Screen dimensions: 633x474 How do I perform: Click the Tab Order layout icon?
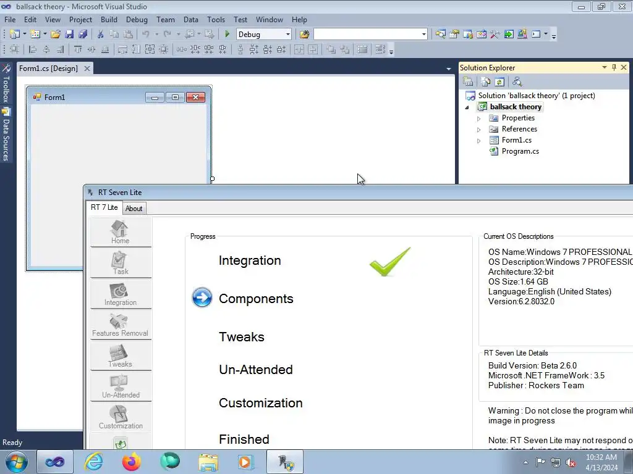(380, 49)
